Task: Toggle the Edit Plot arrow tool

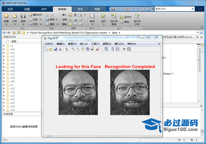Action: (x=67, y=49)
